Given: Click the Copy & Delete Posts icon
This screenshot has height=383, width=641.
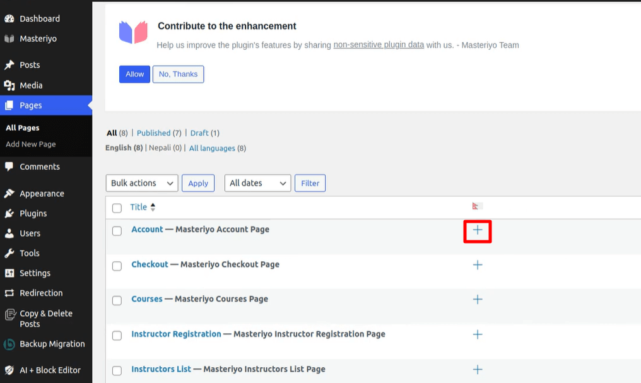Looking at the screenshot, I should 10,314.
